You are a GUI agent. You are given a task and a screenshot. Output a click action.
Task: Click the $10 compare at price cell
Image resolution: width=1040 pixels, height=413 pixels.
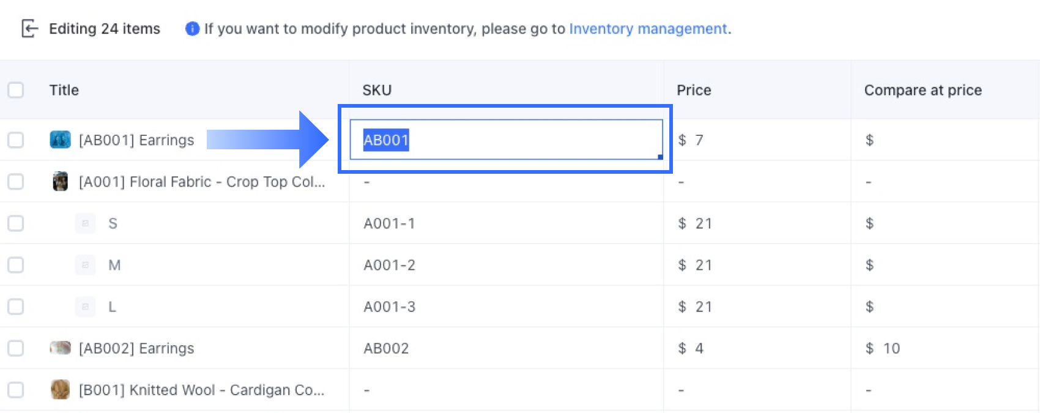(943, 348)
